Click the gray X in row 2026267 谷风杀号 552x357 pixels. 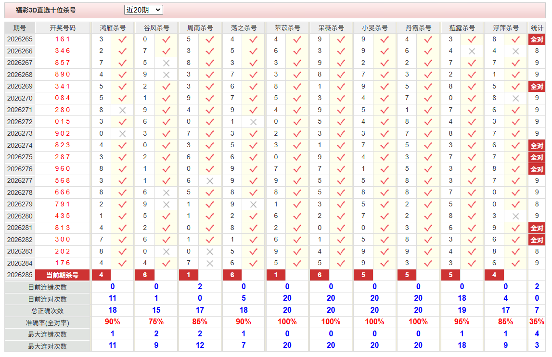click(x=166, y=63)
